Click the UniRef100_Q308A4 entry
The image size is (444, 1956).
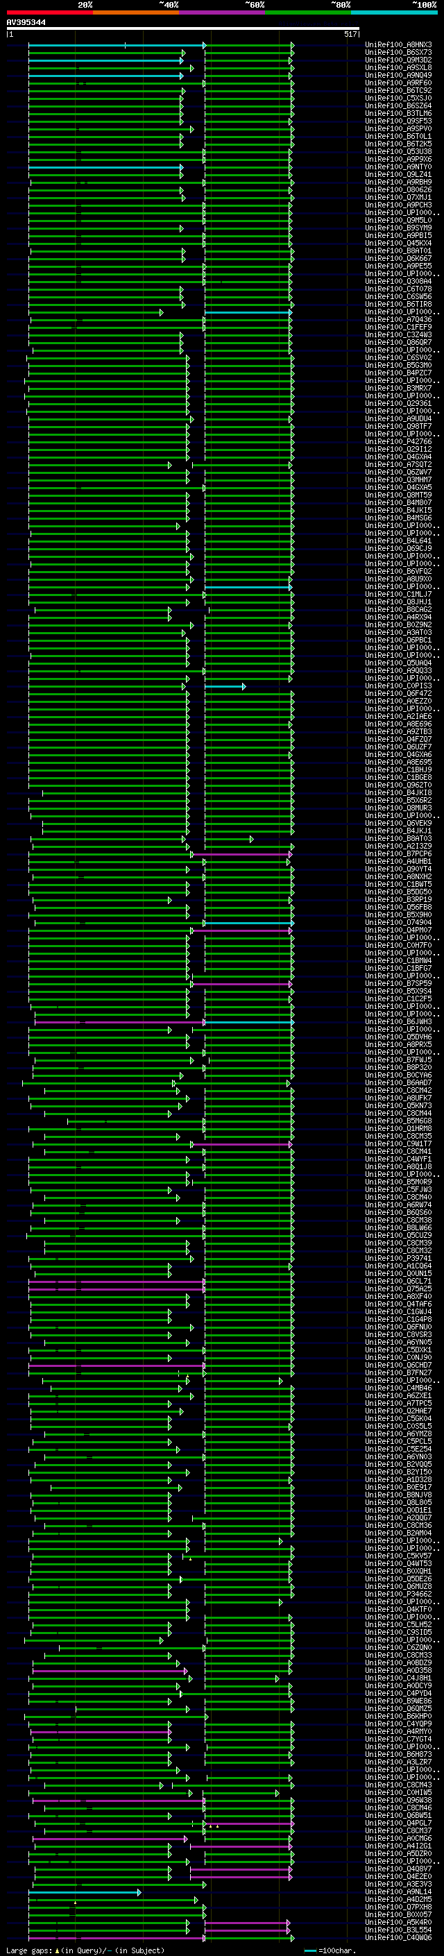click(398, 282)
